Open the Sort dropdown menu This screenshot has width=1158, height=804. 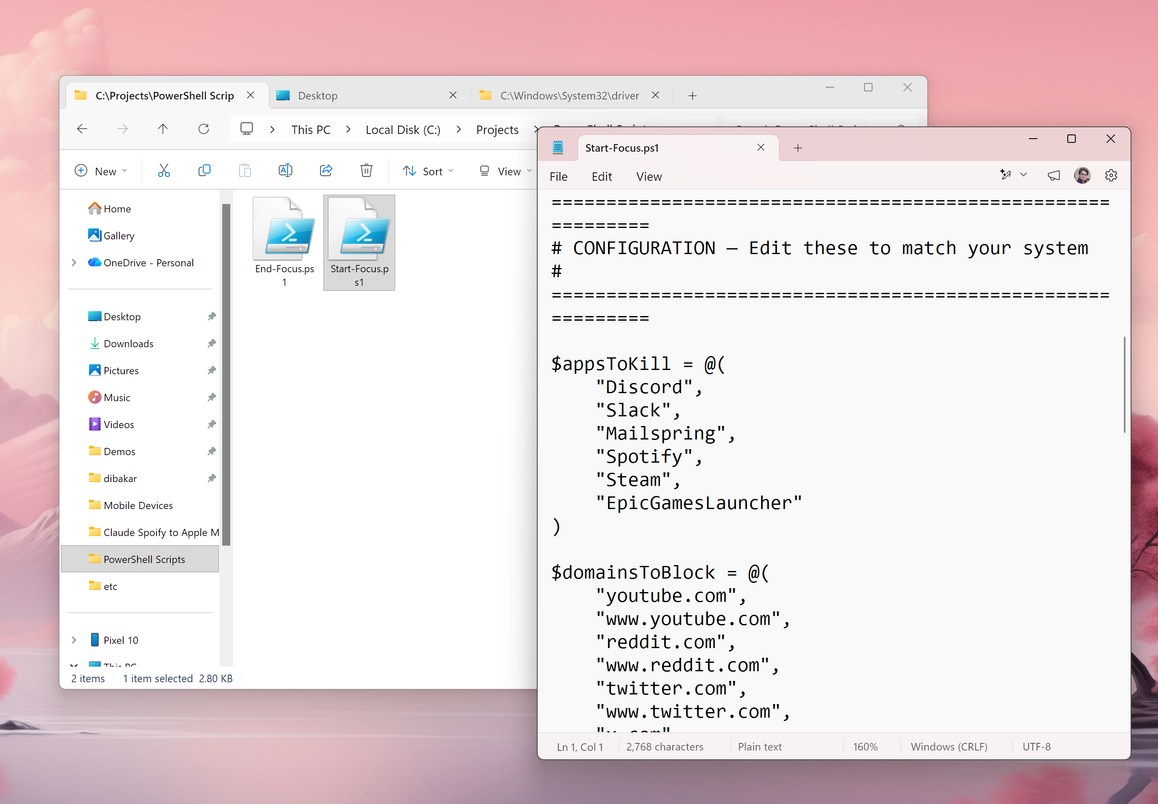point(428,171)
